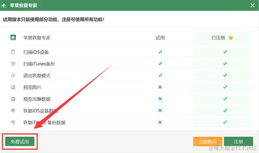Click the registered checkmark for 扫描iTunes备份
Screen dimensions: 259x153
[x=225, y=64]
